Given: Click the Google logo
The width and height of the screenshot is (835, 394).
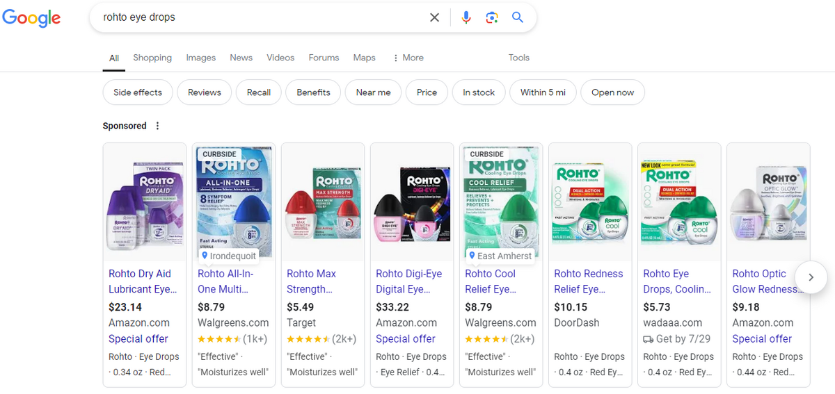Looking at the screenshot, I should point(31,18).
